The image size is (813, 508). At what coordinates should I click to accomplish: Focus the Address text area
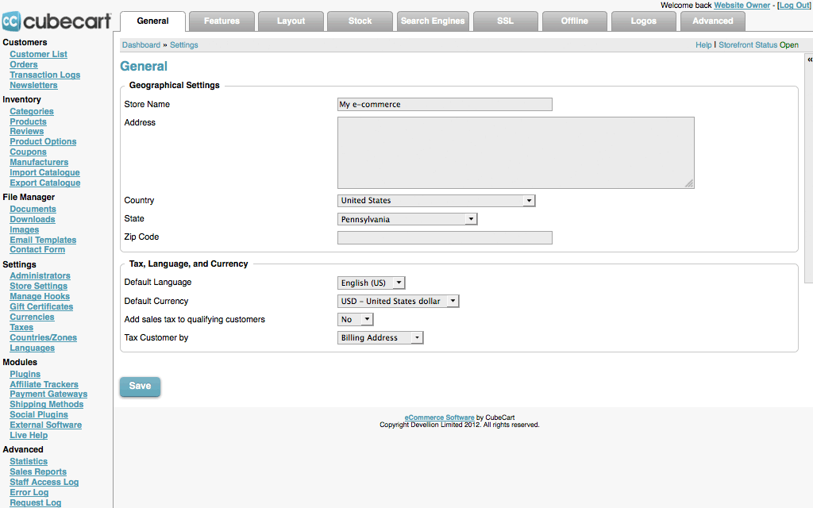pos(515,152)
